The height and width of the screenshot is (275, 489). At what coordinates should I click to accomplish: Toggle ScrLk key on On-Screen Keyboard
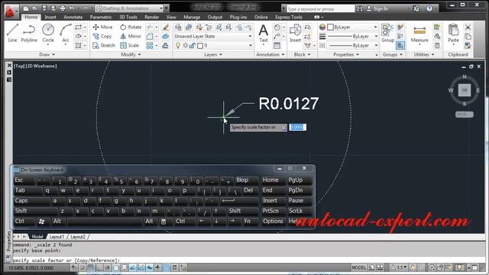(x=300, y=211)
